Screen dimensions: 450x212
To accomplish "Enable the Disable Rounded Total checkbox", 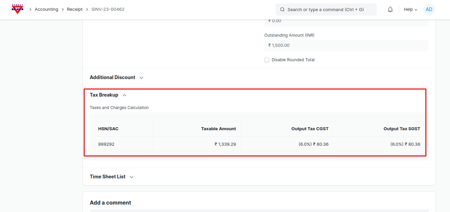I will (267, 60).
